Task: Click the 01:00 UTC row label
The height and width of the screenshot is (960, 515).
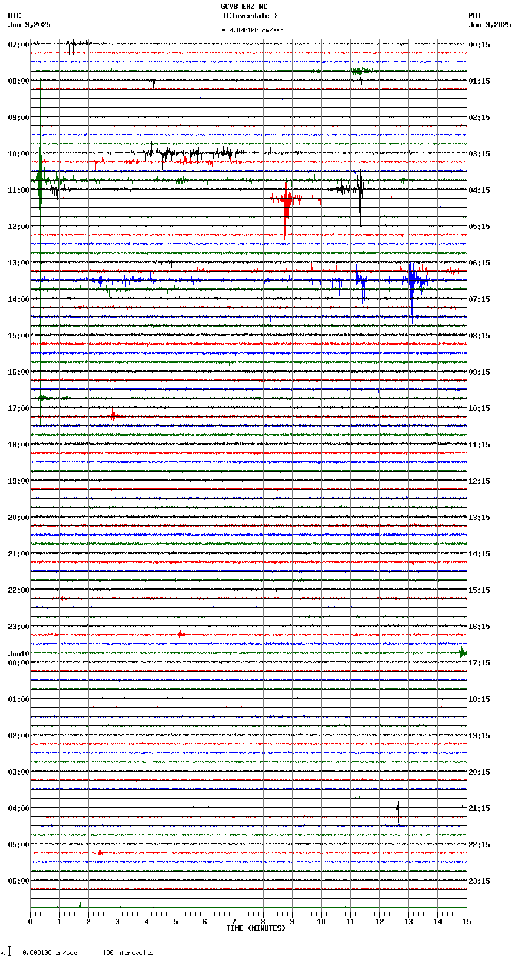Action: pyautogui.click(x=19, y=699)
